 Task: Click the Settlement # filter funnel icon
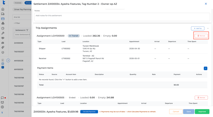point(27,30)
